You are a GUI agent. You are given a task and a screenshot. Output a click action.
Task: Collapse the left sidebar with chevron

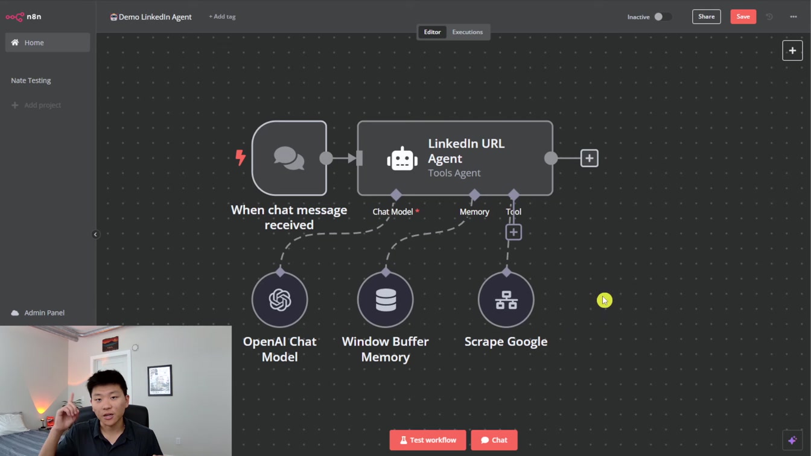point(95,234)
